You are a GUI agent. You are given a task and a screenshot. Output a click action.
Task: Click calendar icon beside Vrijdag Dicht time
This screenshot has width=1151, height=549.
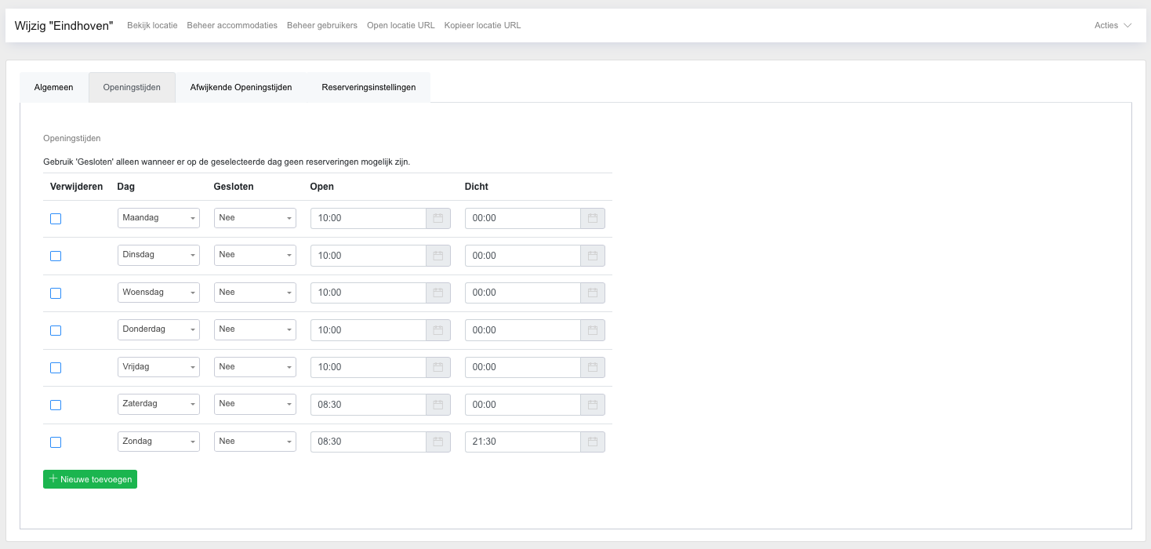click(x=593, y=367)
